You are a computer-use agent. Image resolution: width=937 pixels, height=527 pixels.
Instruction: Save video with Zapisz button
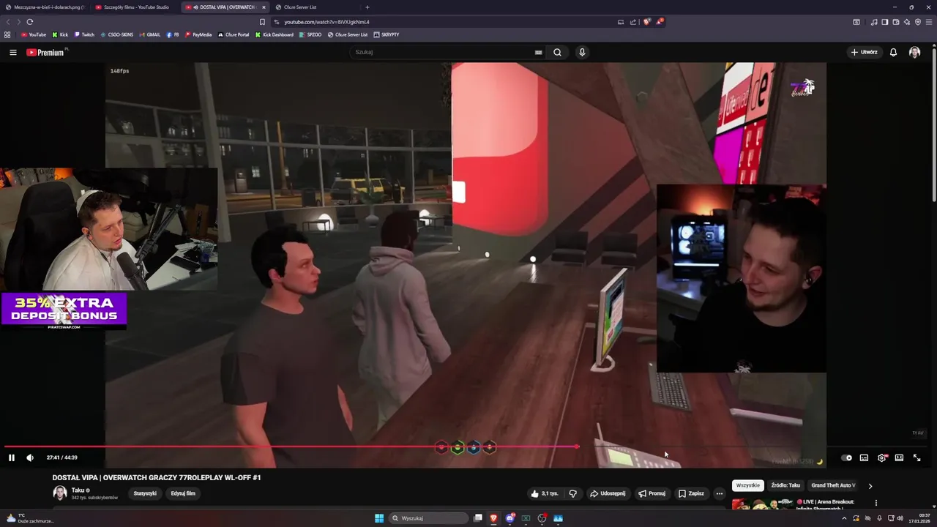pos(691,493)
